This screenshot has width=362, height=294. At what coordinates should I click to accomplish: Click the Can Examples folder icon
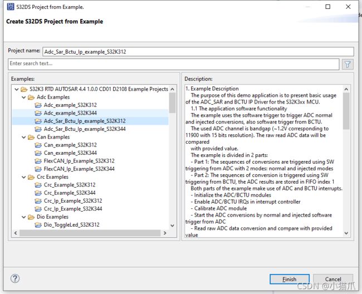point(31,137)
